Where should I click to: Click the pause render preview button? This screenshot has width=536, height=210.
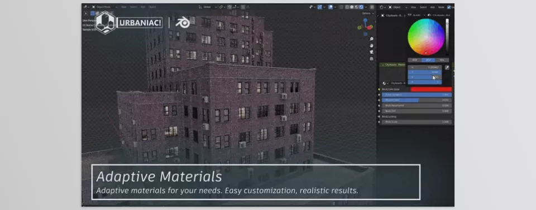372,7
